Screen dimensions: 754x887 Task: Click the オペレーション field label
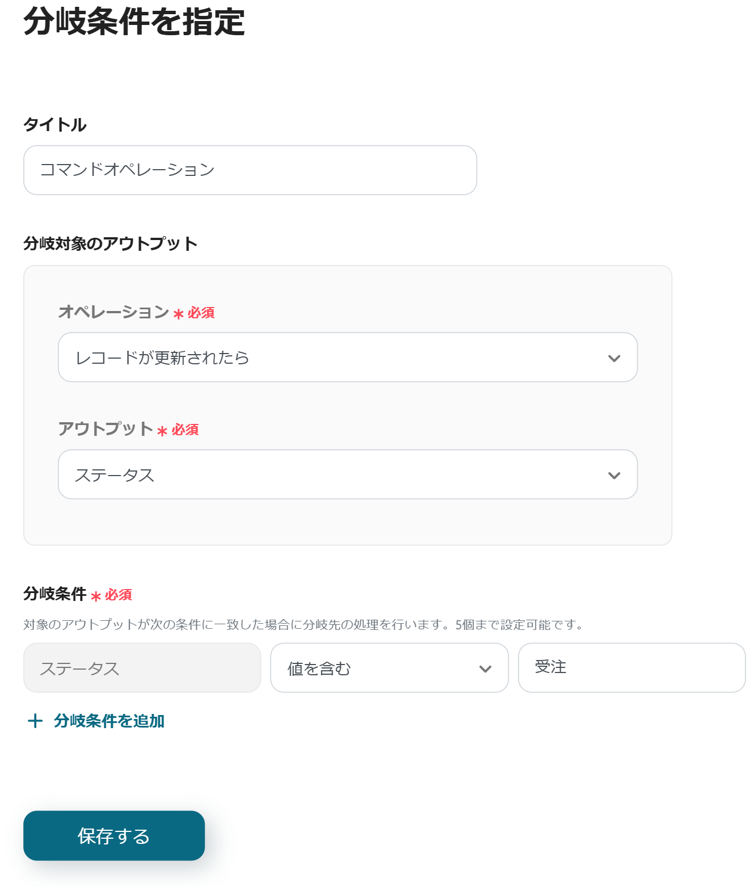pyautogui.click(x=113, y=312)
